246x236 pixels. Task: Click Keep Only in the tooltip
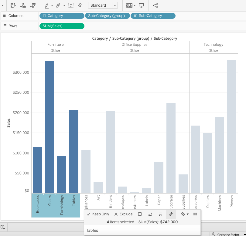(x=98, y=214)
